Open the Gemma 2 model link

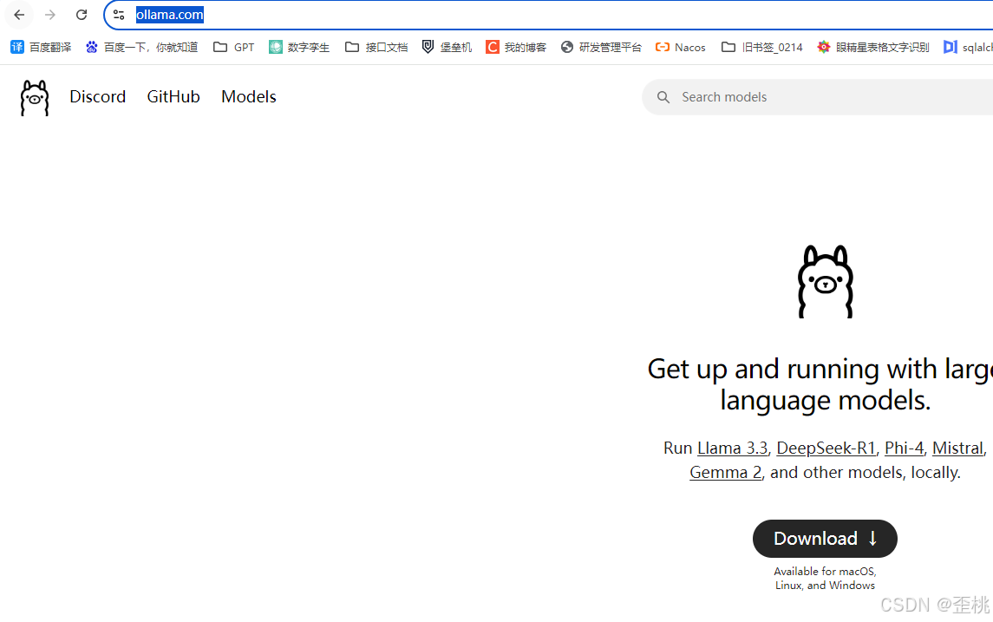(726, 472)
